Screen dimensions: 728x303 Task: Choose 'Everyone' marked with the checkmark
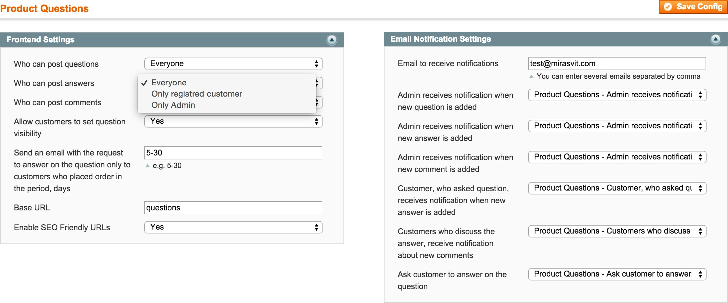pos(169,82)
